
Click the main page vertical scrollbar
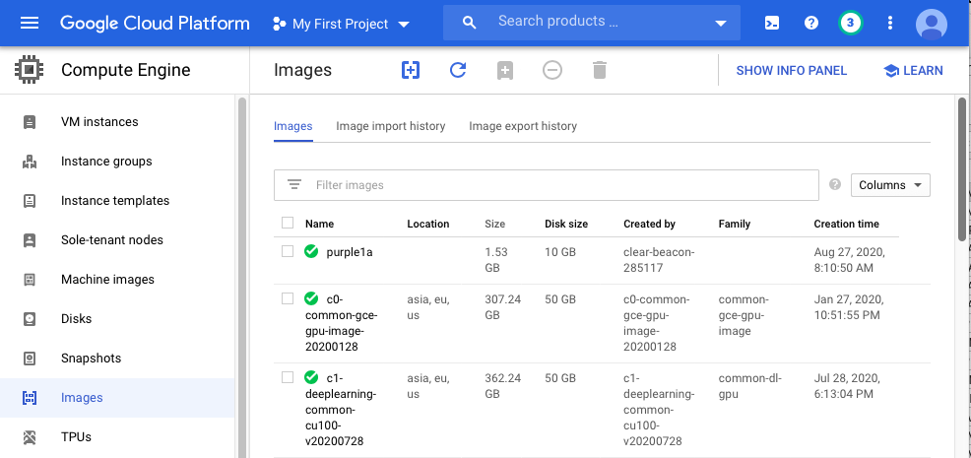[962, 168]
